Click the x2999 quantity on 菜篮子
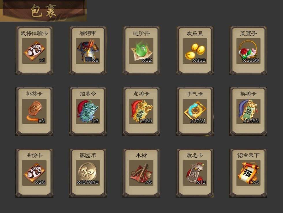283x213 pixels. (251, 60)
